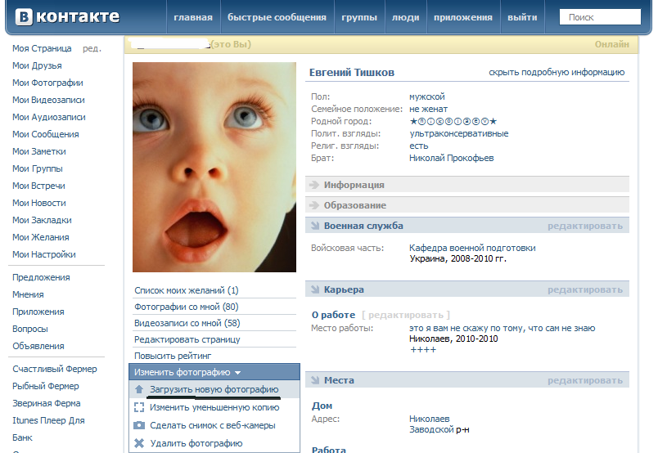This screenshot has width=658, height=453.
Task: Open Мои Заметки
Action: (39, 151)
